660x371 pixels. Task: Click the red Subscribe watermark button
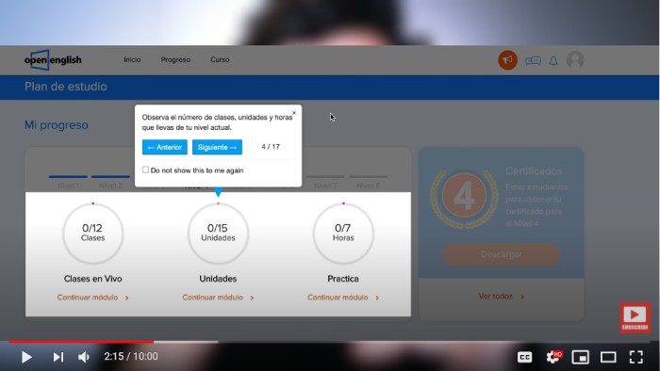click(635, 317)
